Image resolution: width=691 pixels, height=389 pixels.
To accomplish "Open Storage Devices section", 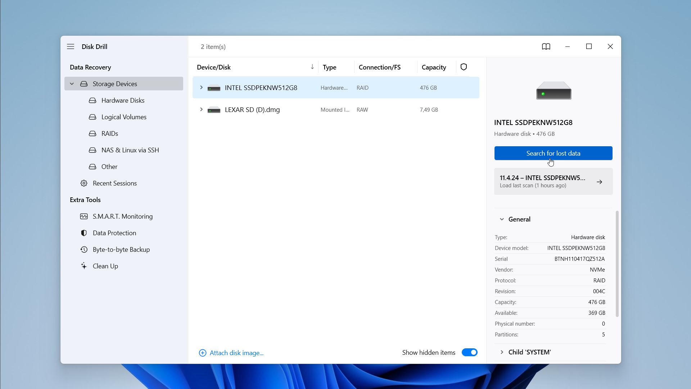I will click(114, 84).
